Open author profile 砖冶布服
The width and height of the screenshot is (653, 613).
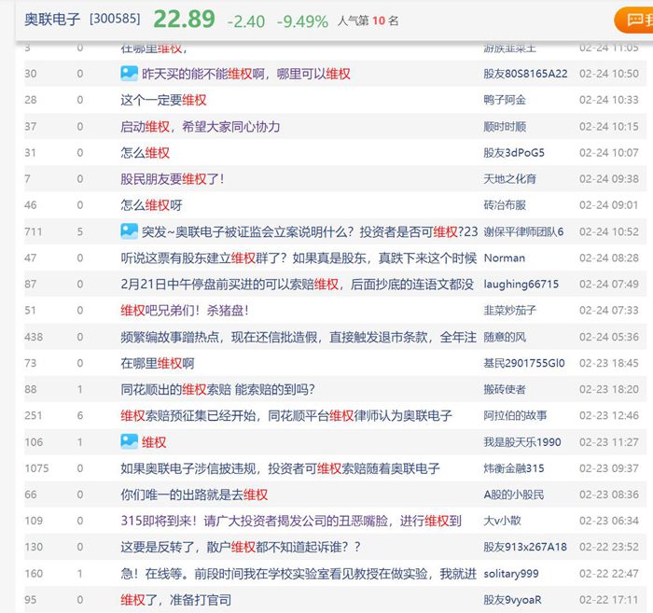(505, 205)
